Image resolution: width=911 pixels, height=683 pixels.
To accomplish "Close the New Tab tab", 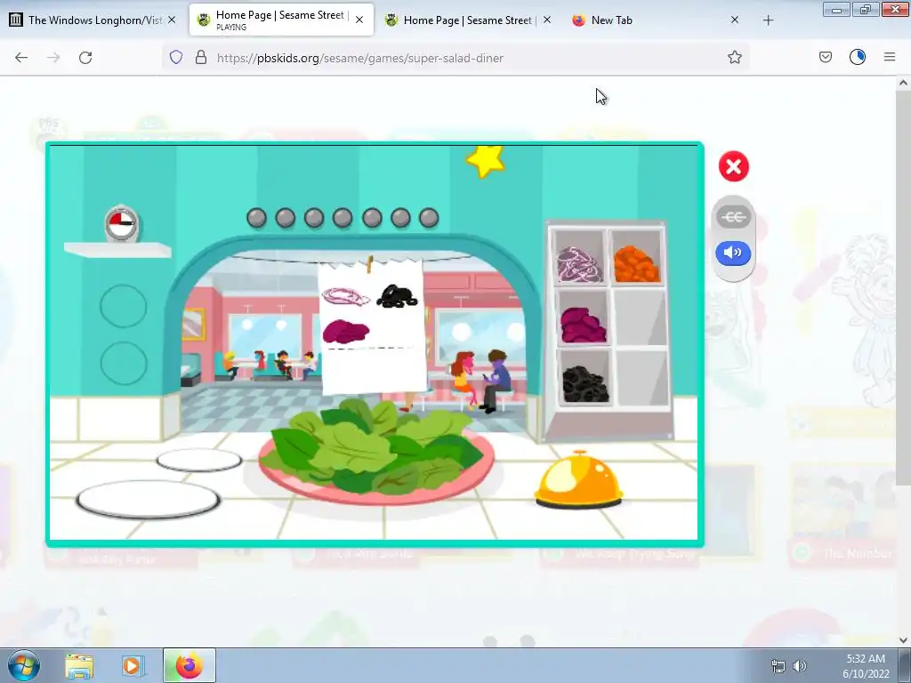I will [x=734, y=20].
